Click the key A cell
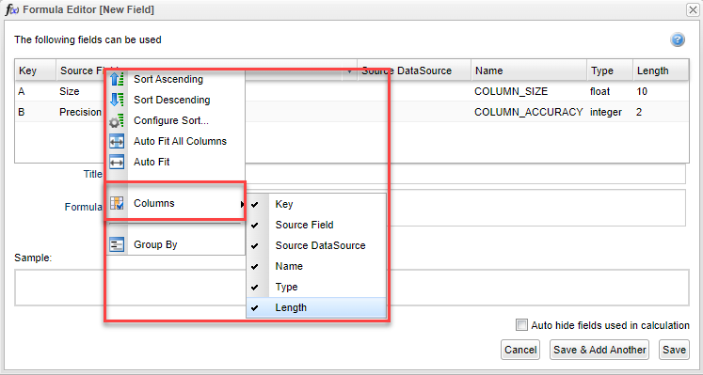The height and width of the screenshot is (375, 703). pos(22,91)
